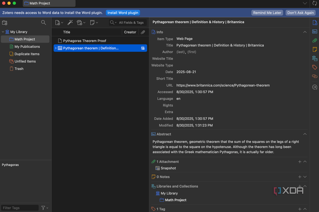Viewport: 319px width, 212px height.
Task: Add attachment with plus button
Action: click(x=300, y=162)
